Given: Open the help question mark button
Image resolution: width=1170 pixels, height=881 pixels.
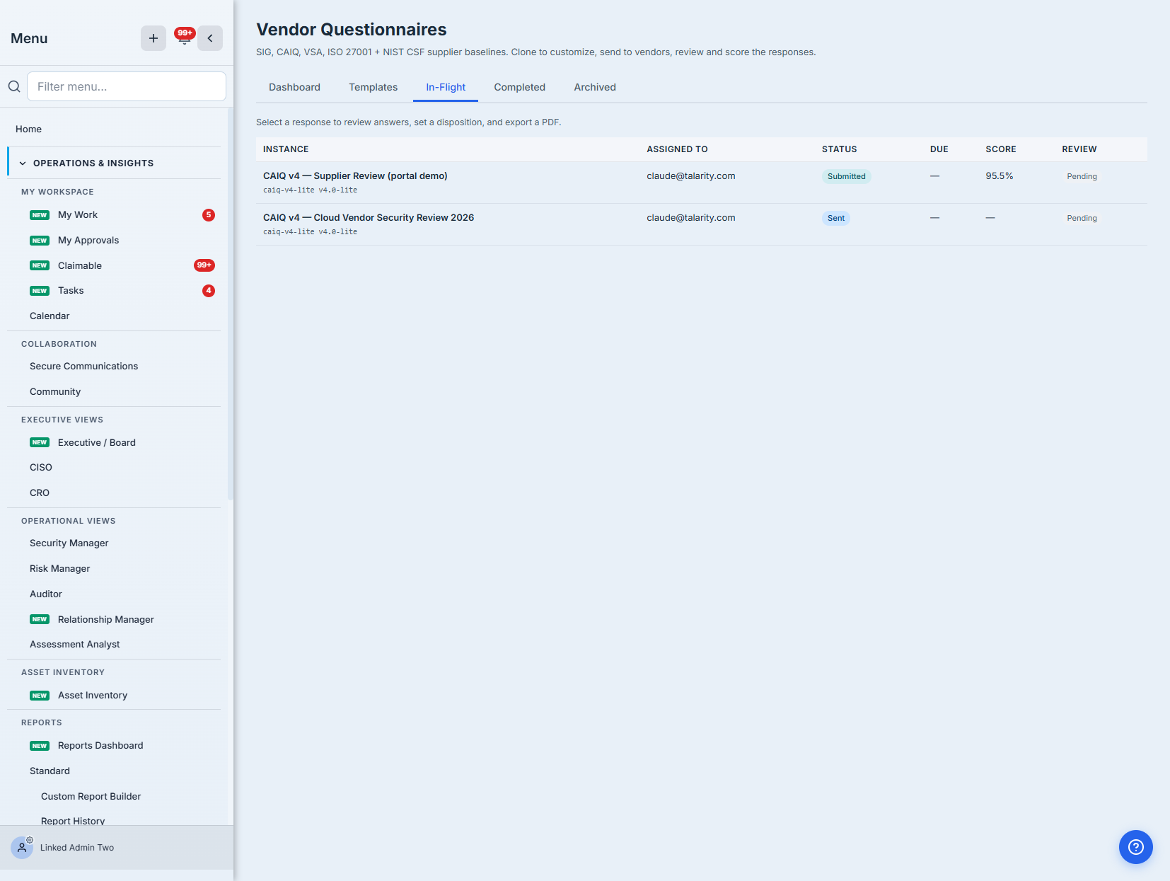Looking at the screenshot, I should [1136, 847].
